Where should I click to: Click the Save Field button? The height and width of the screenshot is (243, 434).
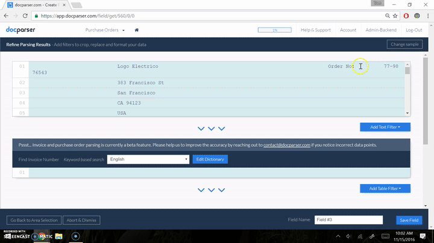coord(408,220)
